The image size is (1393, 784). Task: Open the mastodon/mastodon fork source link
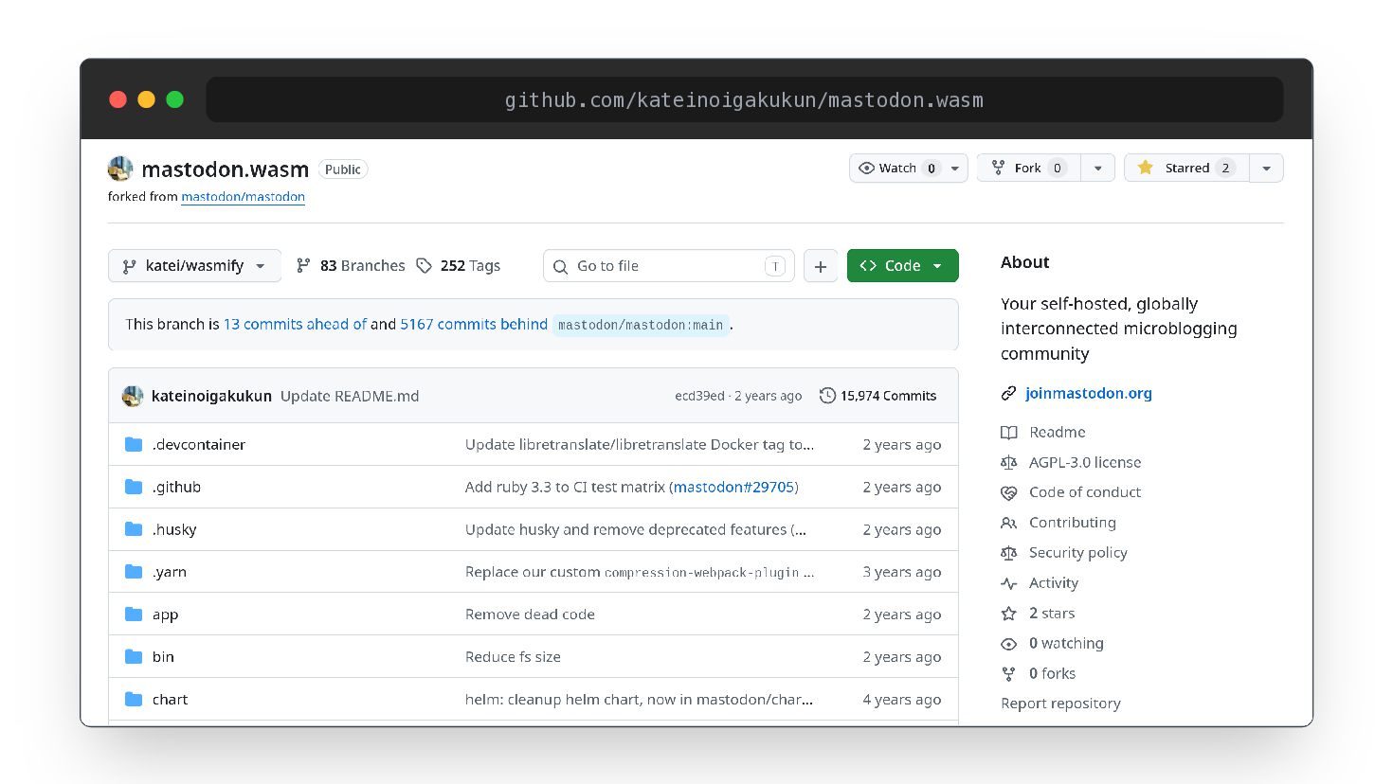tap(244, 197)
